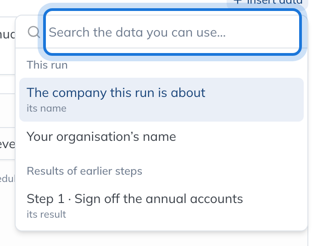Image resolution: width=323 pixels, height=246 pixels.
Task: Select 'The company this run is about'
Action: tap(161, 100)
